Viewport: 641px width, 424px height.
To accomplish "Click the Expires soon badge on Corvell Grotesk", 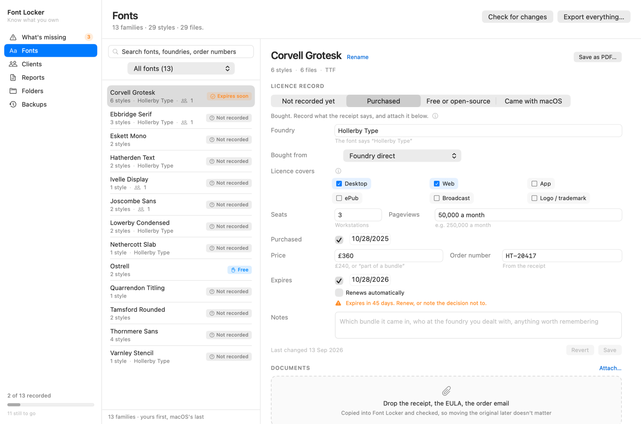I will [x=229, y=96].
